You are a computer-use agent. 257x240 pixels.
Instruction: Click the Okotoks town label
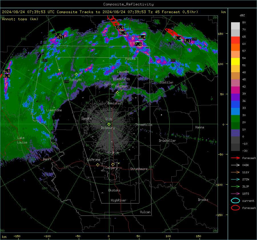point(114,190)
